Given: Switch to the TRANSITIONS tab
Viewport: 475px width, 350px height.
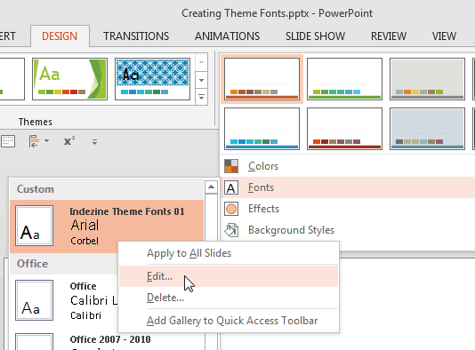Looking at the screenshot, I should tap(136, 36).
